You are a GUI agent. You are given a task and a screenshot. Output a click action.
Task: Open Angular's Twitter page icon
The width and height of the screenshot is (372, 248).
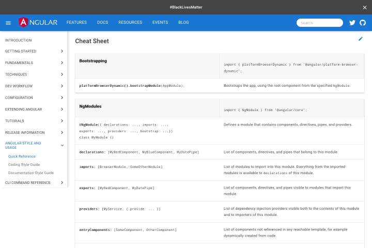[352, 23]
